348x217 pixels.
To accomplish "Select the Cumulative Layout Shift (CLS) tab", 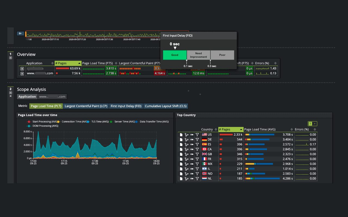I will (166, 106).
